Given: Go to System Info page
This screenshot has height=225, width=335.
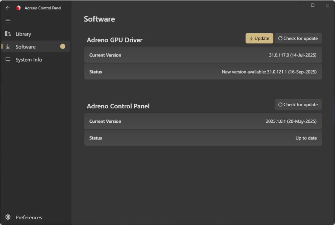Looking at the screenshot, I should pos(36,60).
